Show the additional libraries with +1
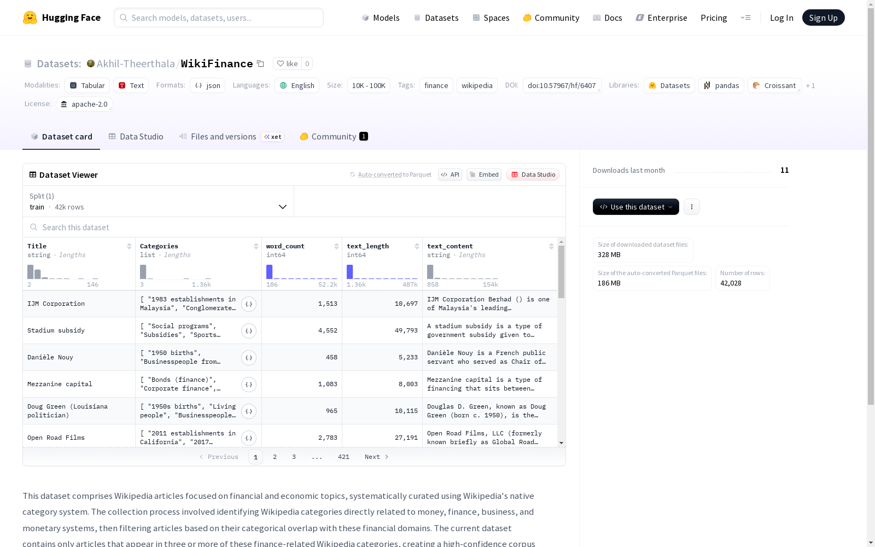Screen dimensions: 875x547 [x=810, y=85]
